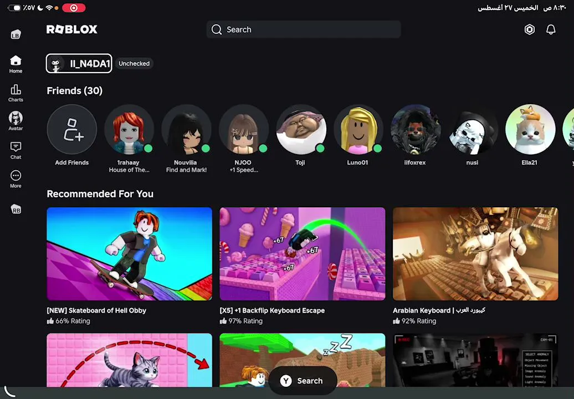Open friend nusi's avatar

pos(473,129)
